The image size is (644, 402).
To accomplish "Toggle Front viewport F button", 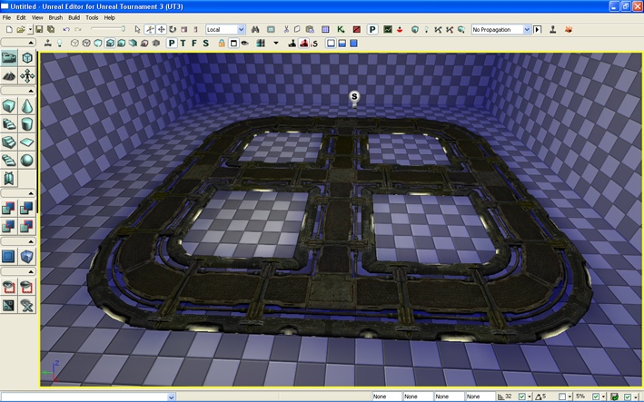I will 194,43.
